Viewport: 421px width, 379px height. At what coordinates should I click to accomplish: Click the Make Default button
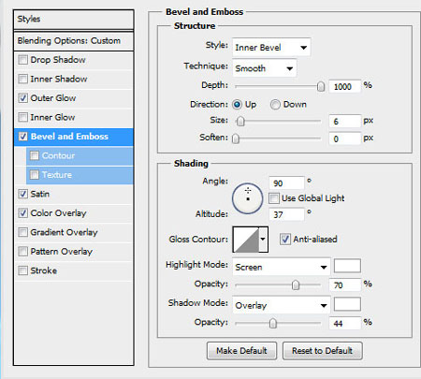pyautogui.click(x=241, y=351)
